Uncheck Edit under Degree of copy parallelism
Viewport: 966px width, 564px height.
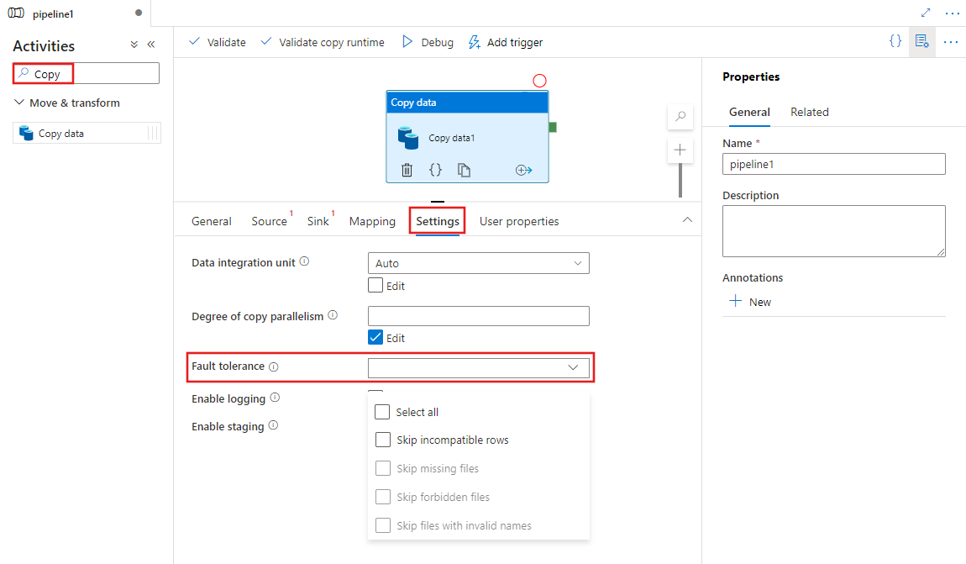click(375, 337)
